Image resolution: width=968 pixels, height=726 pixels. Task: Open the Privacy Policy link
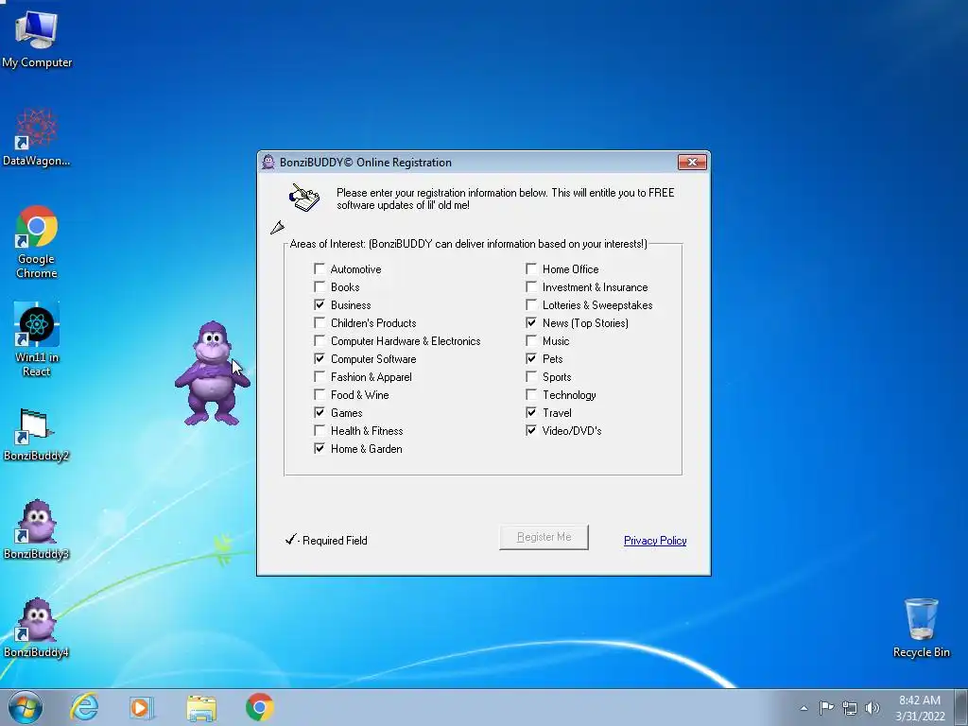coord(655,540)
